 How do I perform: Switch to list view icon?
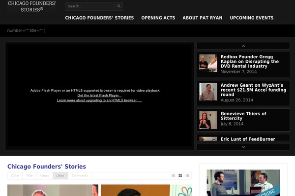pos(187,175)
